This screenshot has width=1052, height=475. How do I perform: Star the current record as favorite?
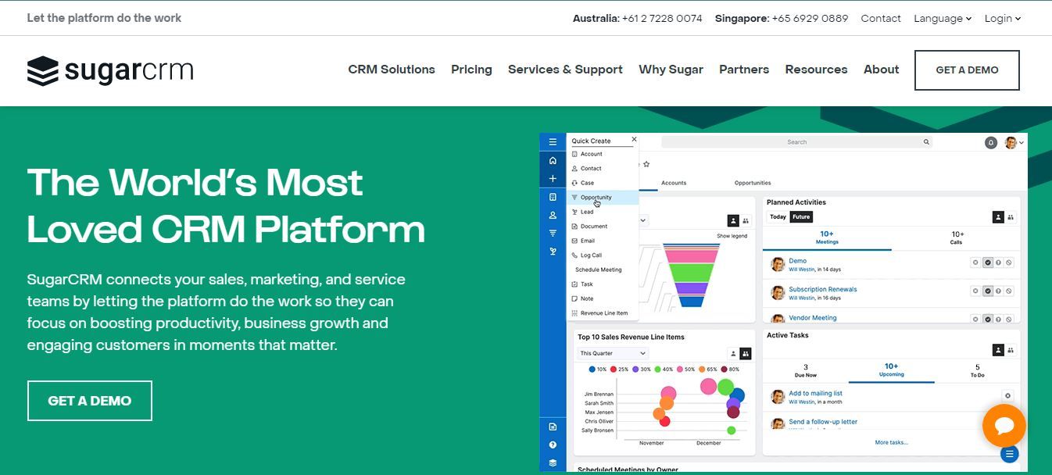pyautogui.click(x=646, y=164)
